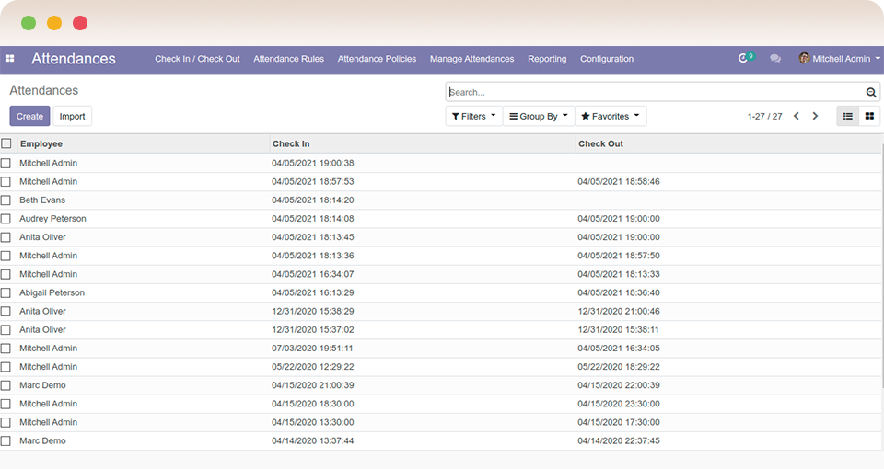Click check-out 04/05/2021 18:36:40
The height and width of the screenshot is (469, 884).
[619, 292]
